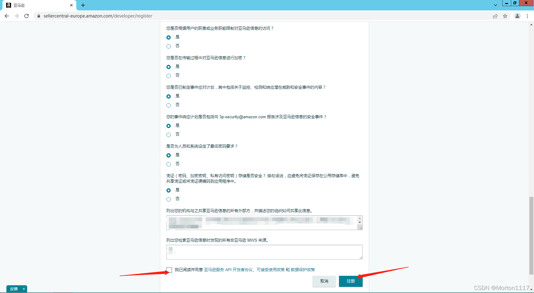The width and height of the screenshot is (534, 293).
Task: Click the page scrollbar up arrow
Action: (x=531, y=25)
